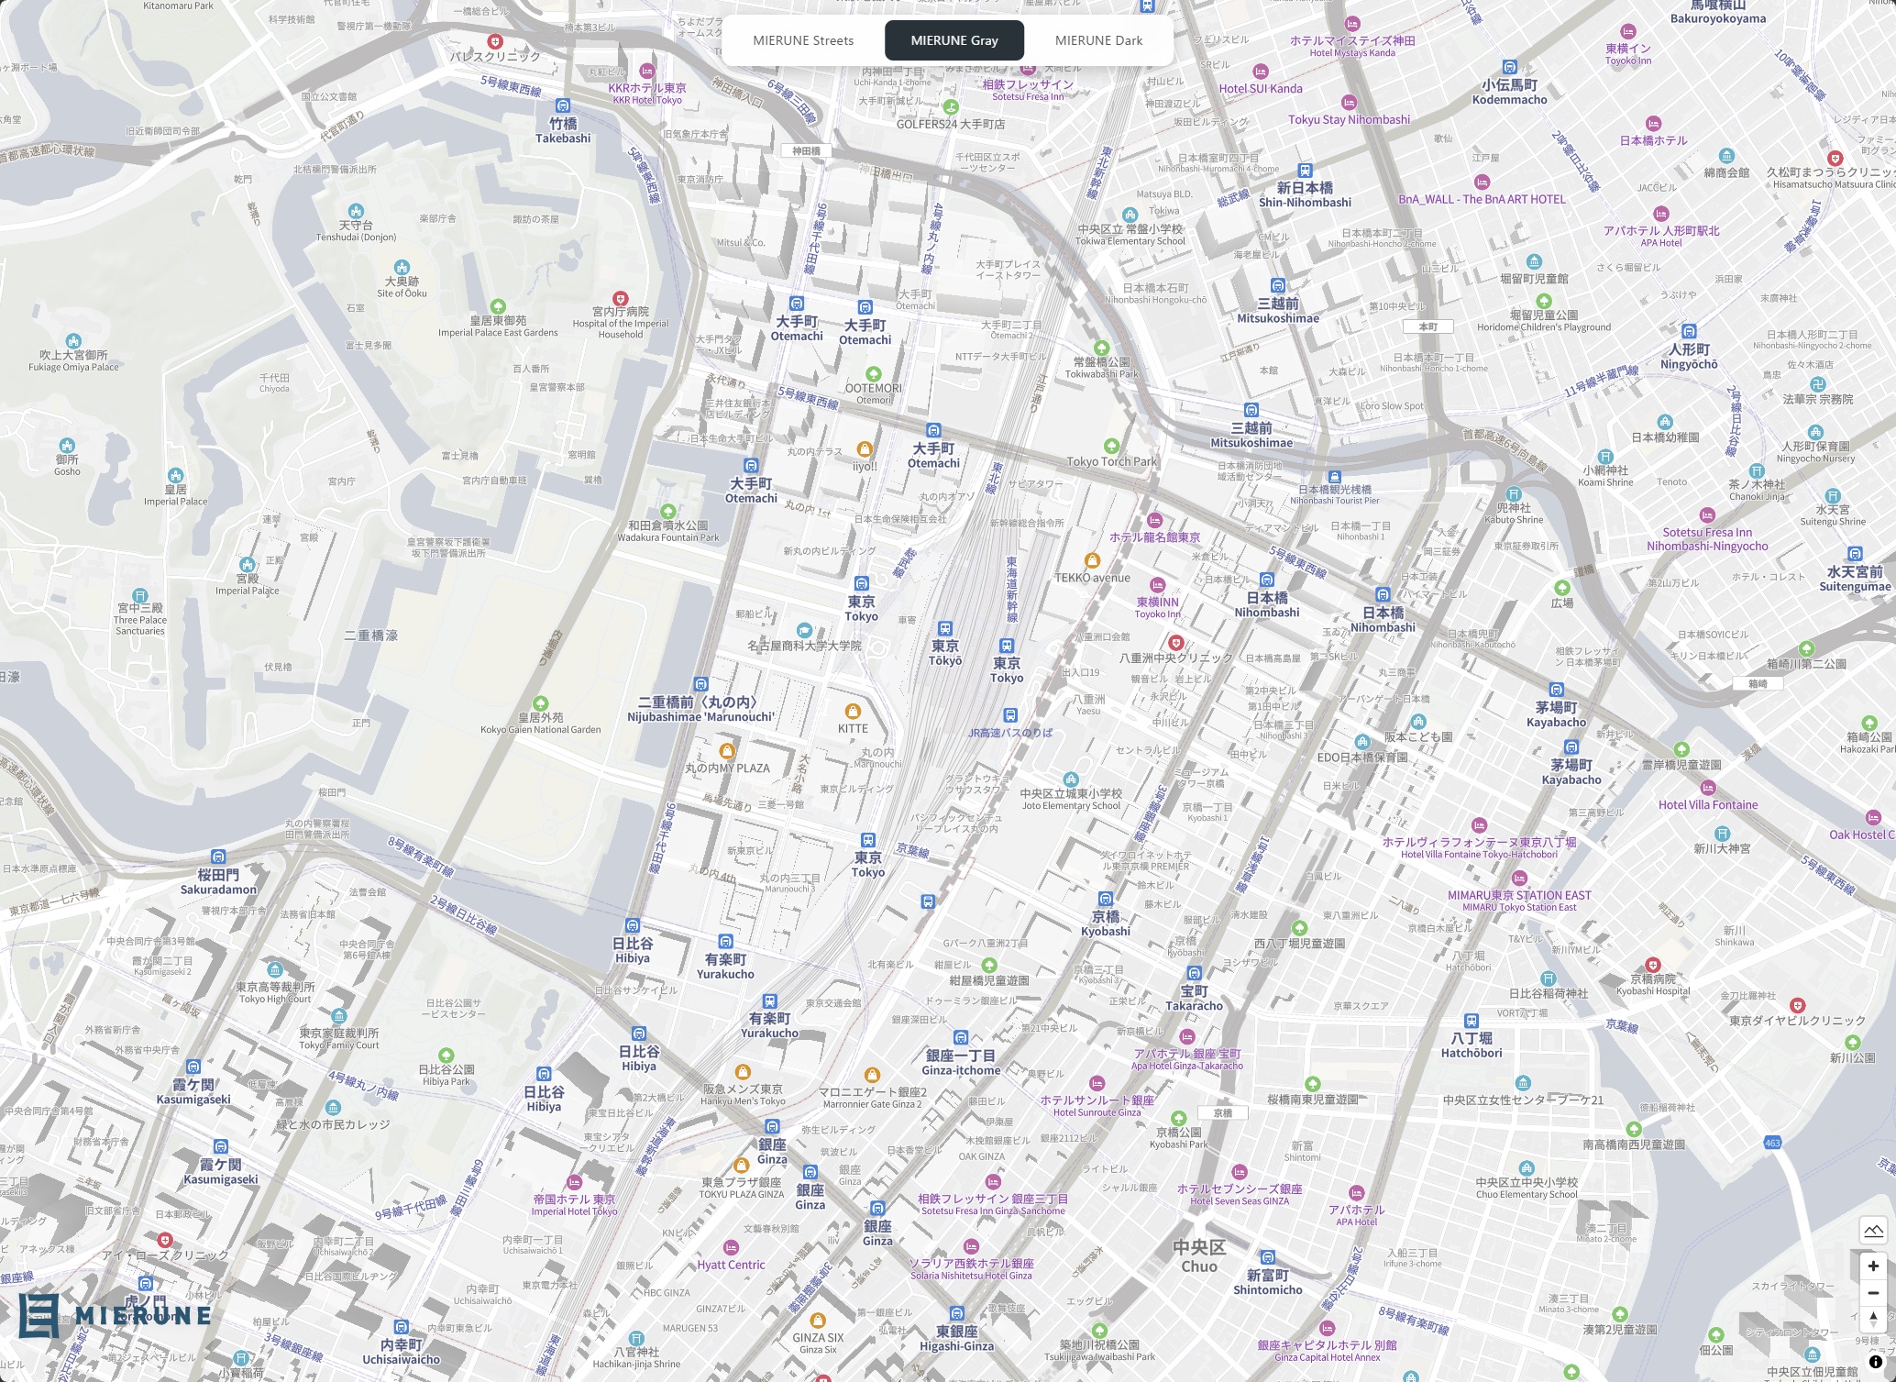Screen dimensions: 1896x1382
Task: Zoom out with the minus button
Action: [x=1873, y=1293]
